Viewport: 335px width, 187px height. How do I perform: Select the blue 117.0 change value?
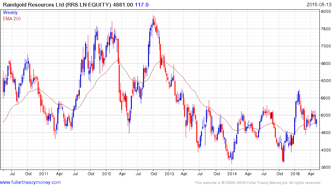142,5
